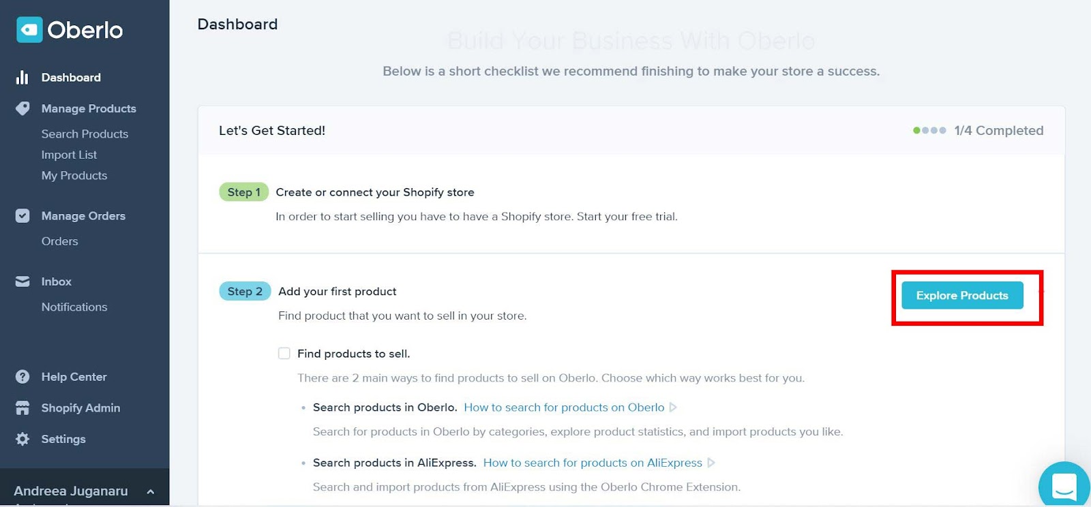Open How to search for products on AliExpress link
Viewport: 1091px width, 507px height.
pyautogui.click(x=592, y=463)
